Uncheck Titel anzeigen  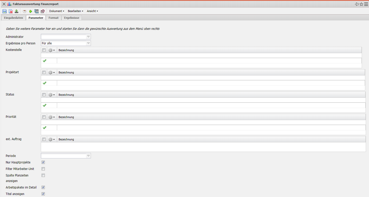click(x=43, y=194)
